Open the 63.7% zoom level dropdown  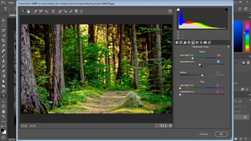click(x=39, y=126)
